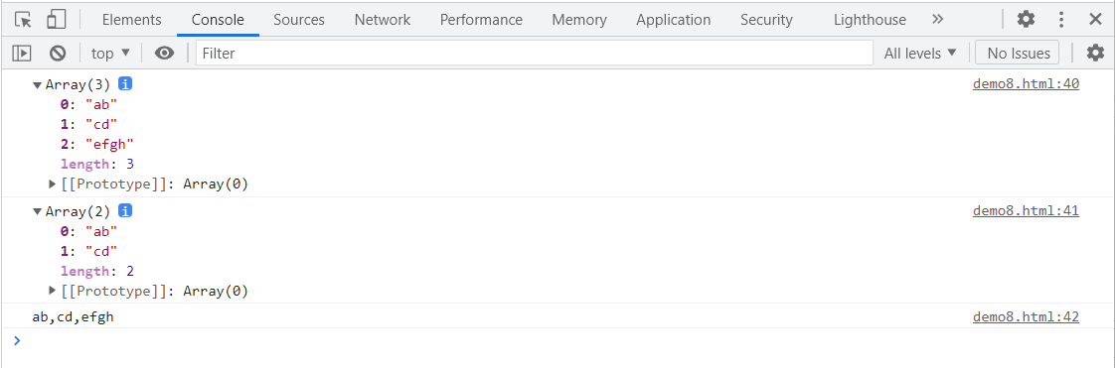Click the info badge next to Array(2)

pyautogui.click(x=125, y=211)
